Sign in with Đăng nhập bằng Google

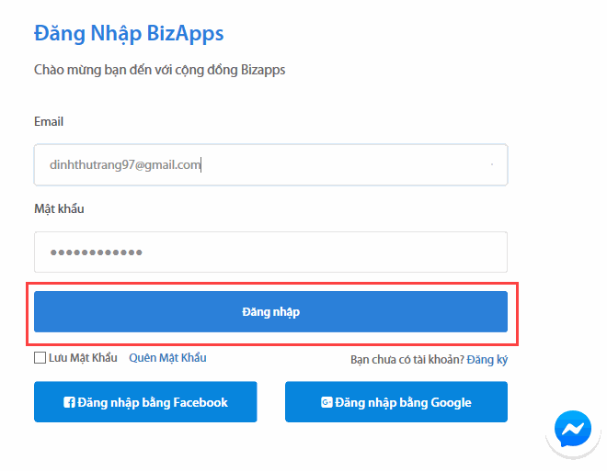[x=396, y=402]
